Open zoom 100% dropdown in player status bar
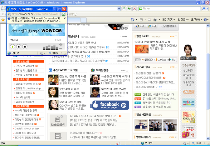 tap(61, 53)
